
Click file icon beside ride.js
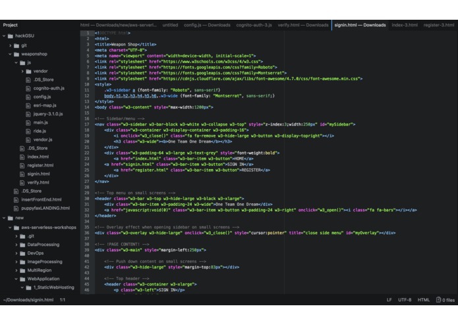pyautogui.click(x=28, y=131)
